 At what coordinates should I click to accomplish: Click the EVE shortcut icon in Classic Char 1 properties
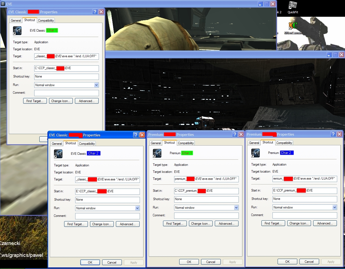17,31
